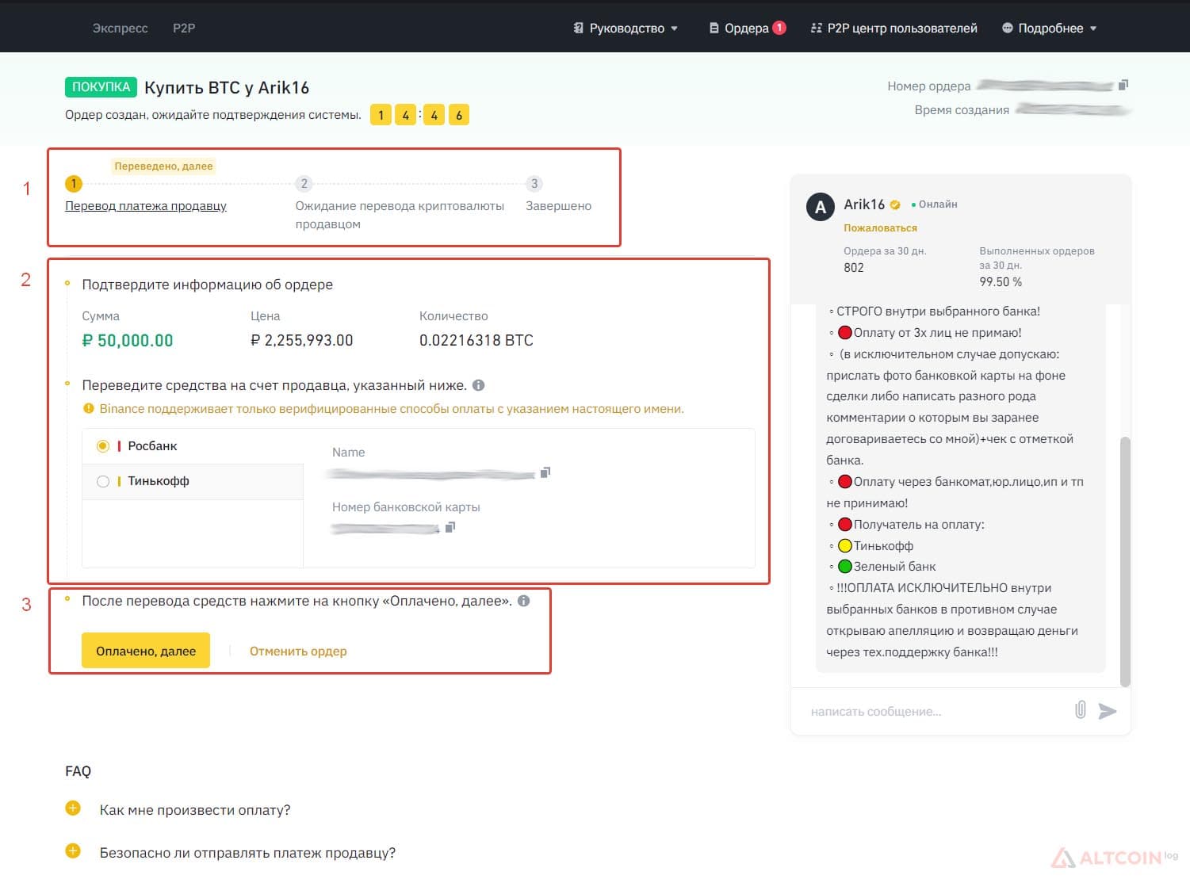Select the Росбанк payment method
The width and height of the screenshot is (1190, 879).
(193, 446)
